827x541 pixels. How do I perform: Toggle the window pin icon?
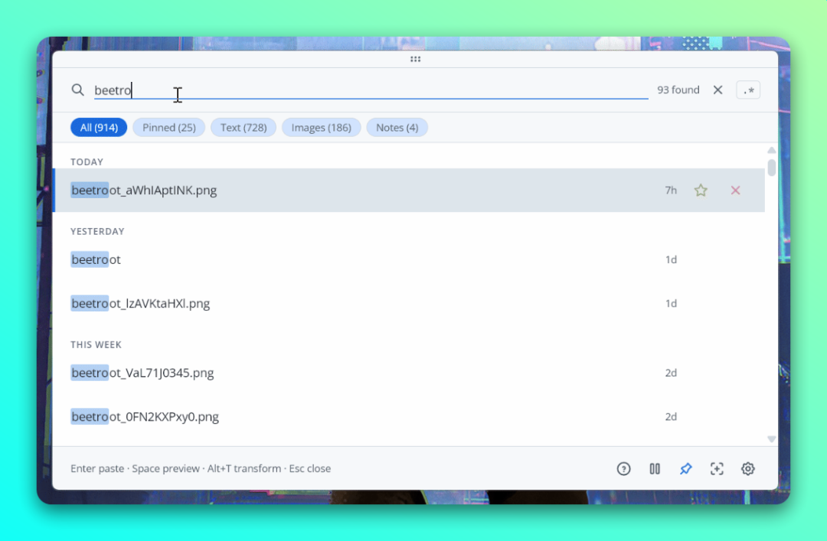click(x=685, y=469)
